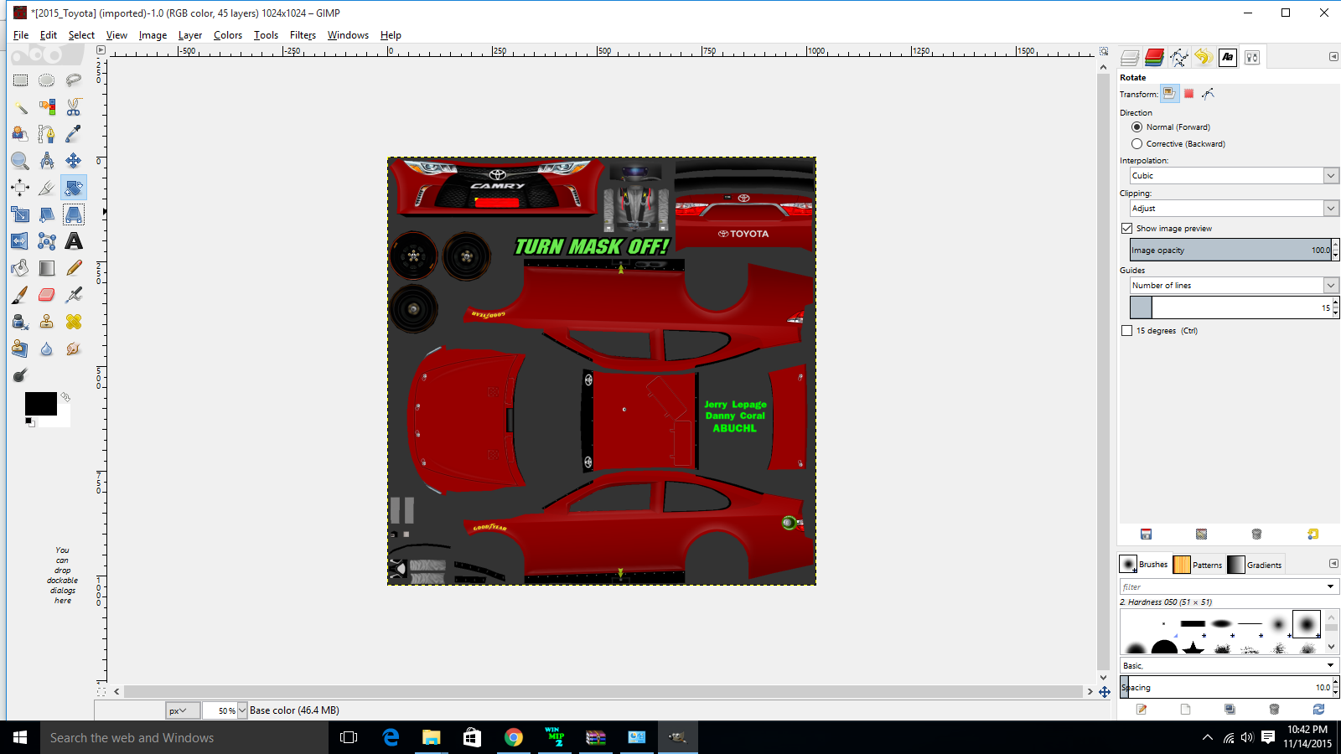Screen dimensions: 1341x754
Task: Choose the Perspective tool
Action: [x=74, y=214]
